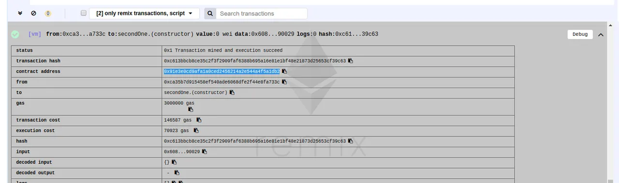Select the highlighted contract address text

pyautogui.click(x=222, y=71)
